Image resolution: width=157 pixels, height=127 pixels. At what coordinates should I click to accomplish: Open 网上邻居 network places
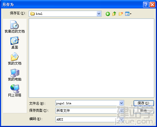15,91
